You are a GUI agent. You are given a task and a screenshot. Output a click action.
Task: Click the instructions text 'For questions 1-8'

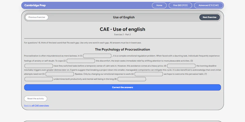[x=83, y=43]
